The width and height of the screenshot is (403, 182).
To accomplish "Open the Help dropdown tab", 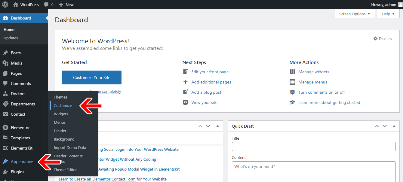I will coord(388,14).
